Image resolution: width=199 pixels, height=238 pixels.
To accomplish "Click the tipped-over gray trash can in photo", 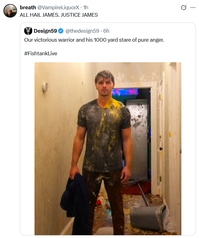I will tap(150, 218).
